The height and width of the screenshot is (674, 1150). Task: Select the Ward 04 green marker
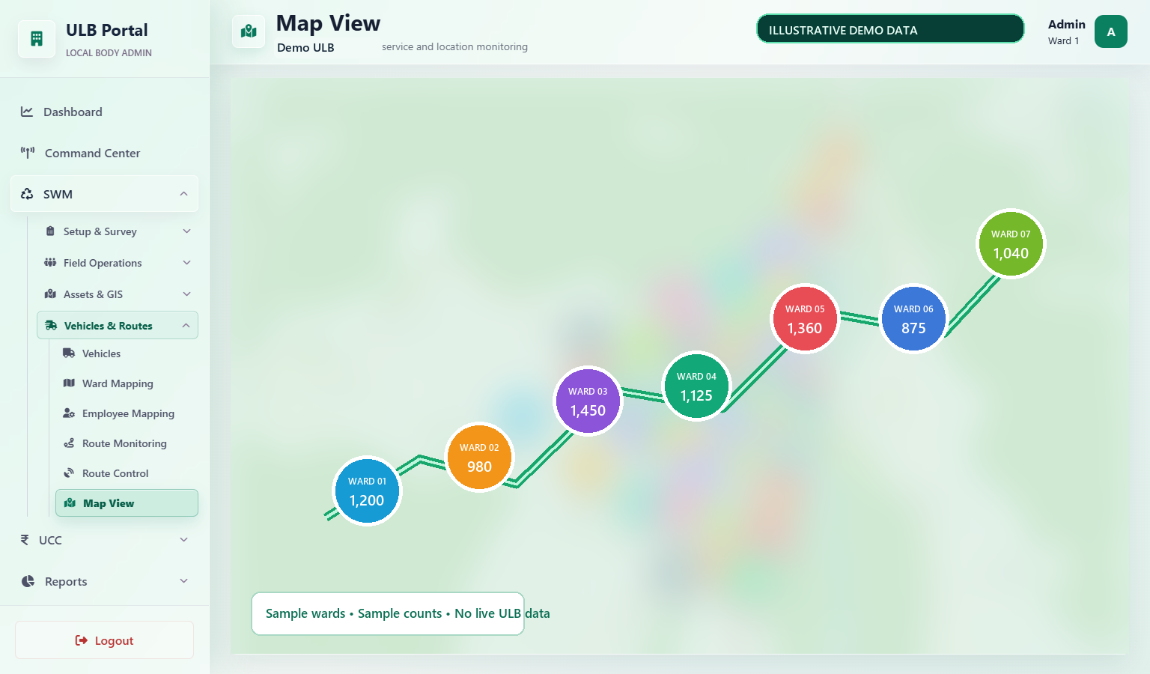[696, 386]
